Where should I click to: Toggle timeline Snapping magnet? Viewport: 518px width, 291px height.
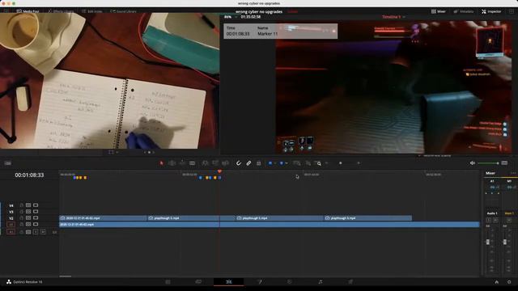pyautogui.click(x=239, y=163)
